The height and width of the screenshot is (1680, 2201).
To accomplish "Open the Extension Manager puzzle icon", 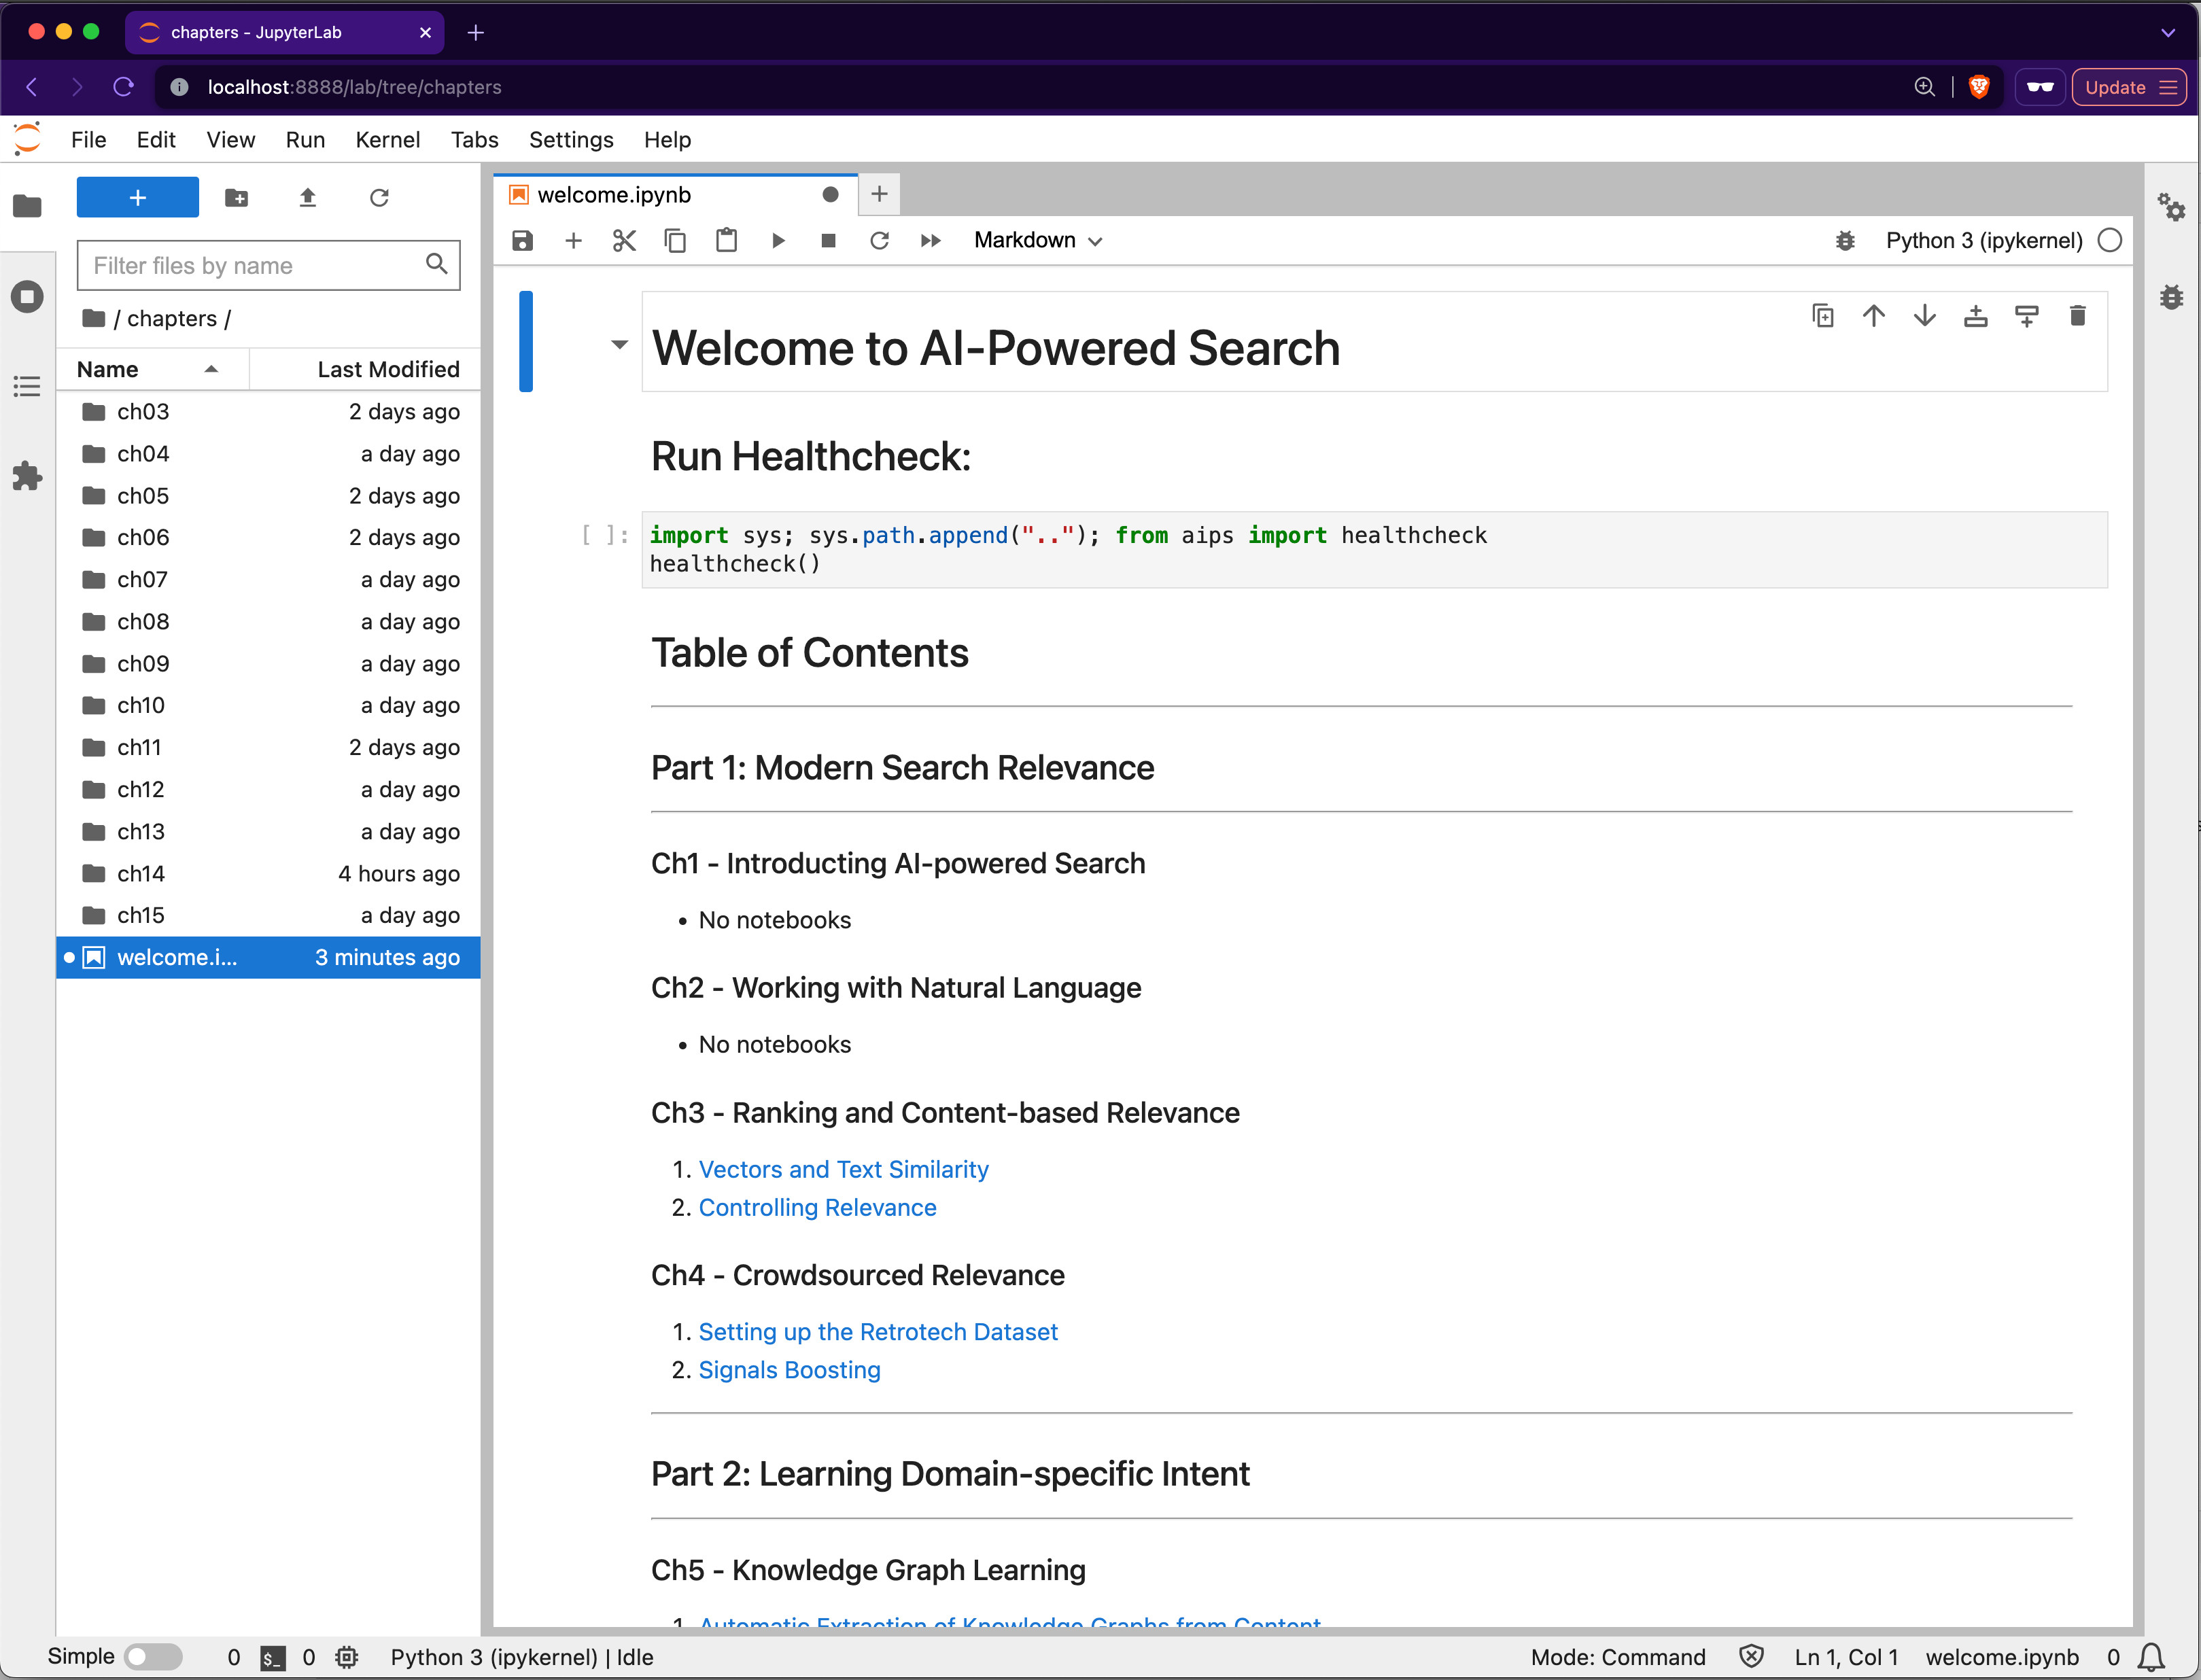I will point(27,475).
